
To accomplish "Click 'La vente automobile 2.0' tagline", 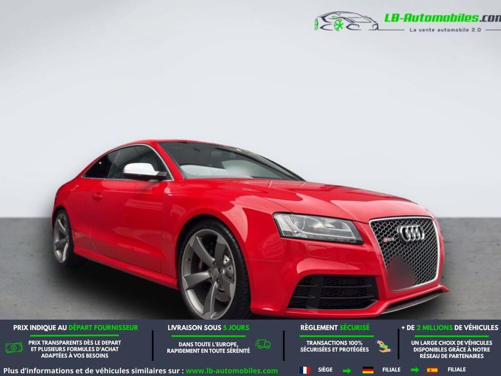I will pos(445,30).
